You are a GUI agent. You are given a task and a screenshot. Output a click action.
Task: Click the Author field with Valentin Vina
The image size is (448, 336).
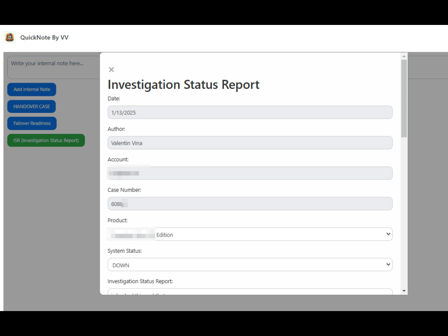click(x=250, y=143)
